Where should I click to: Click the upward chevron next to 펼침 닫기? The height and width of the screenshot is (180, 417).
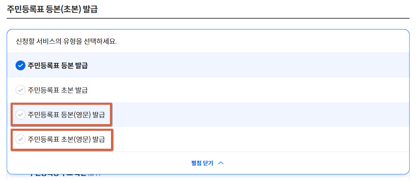(221, 163)
